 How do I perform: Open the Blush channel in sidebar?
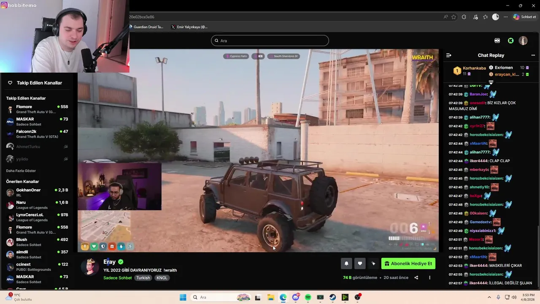pos(38,242)
